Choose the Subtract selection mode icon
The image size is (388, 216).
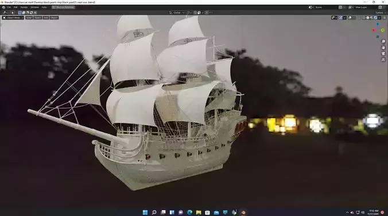(28, 13)
